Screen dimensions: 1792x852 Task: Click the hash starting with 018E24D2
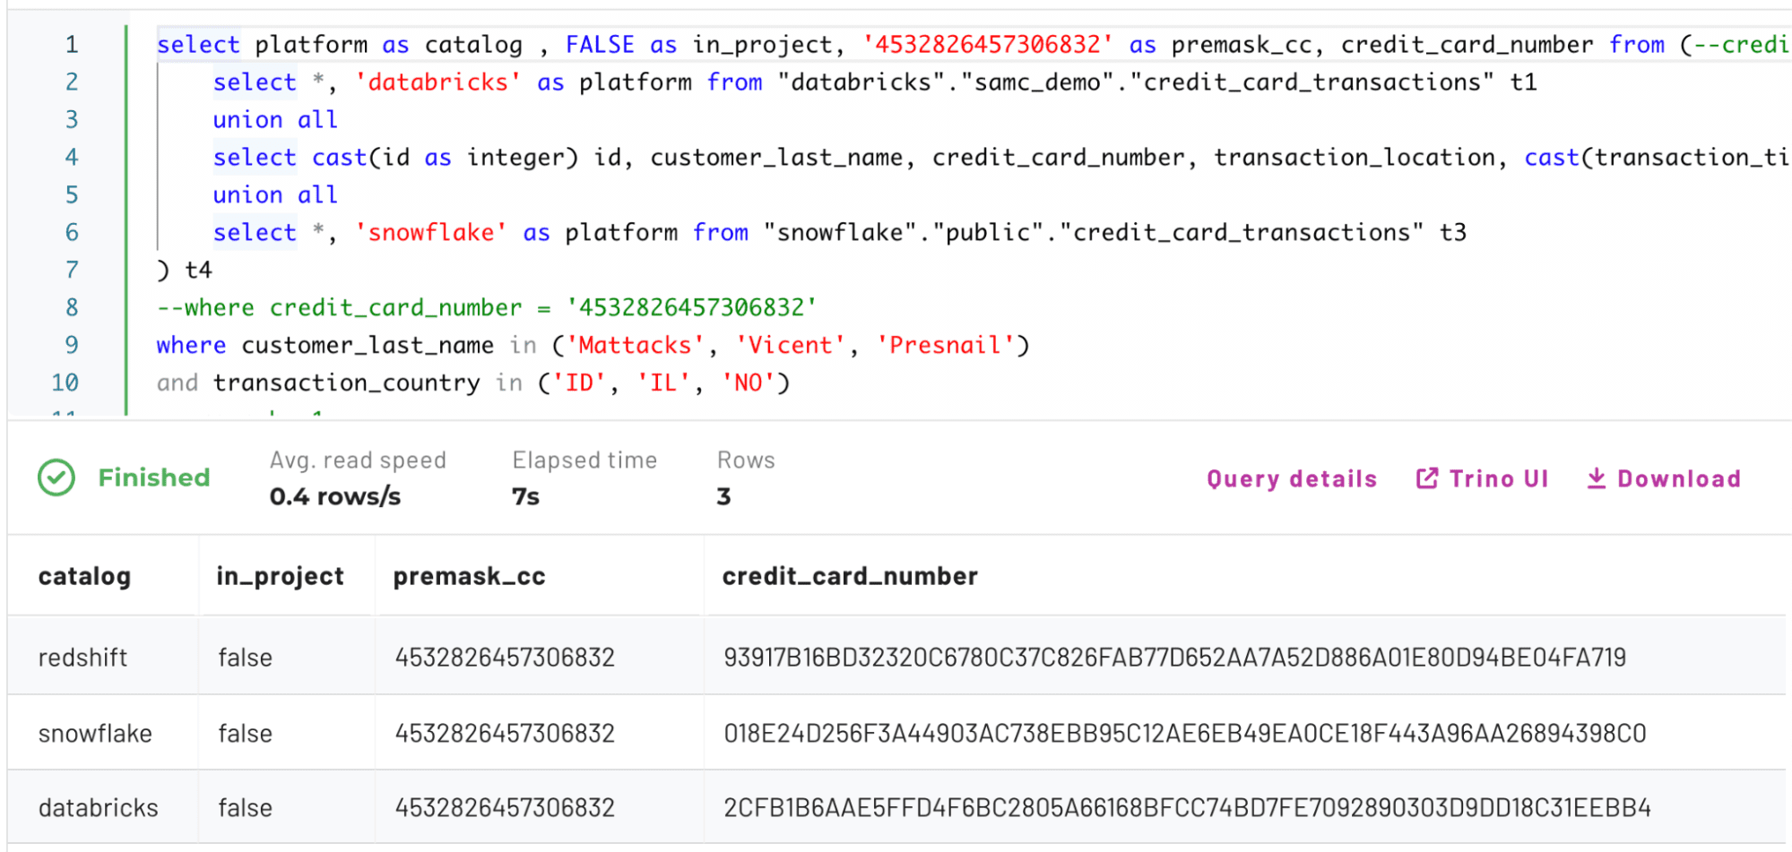1184,733
